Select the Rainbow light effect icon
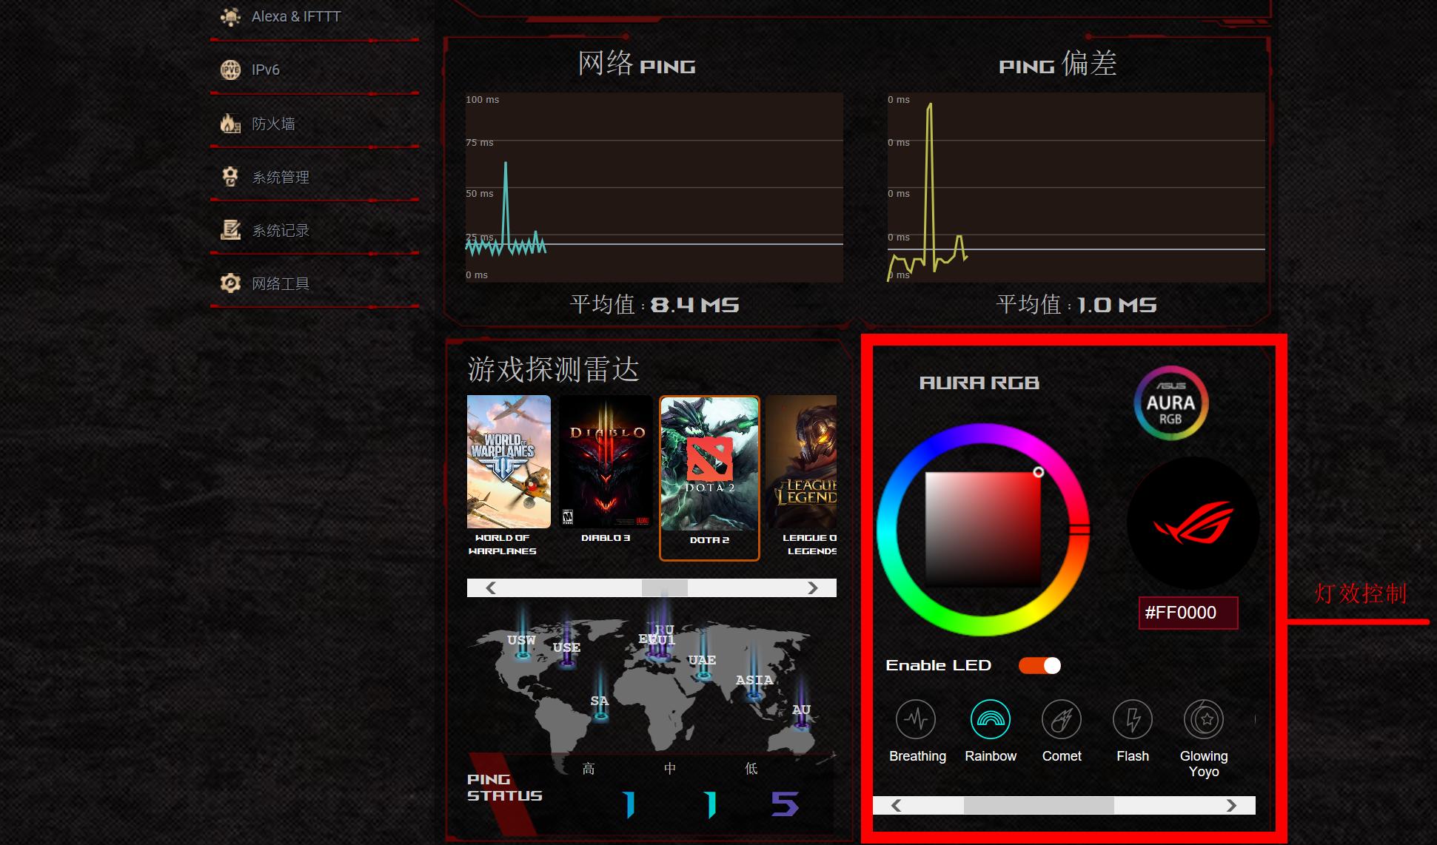This screenshot has width=1437, height=845. 990,719
